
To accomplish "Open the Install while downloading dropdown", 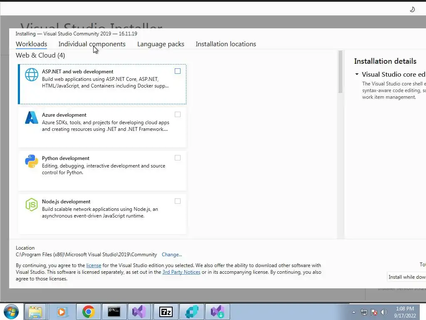I will point(407,277).
